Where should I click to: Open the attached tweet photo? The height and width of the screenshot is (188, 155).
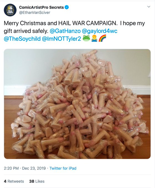coord(77,104)
